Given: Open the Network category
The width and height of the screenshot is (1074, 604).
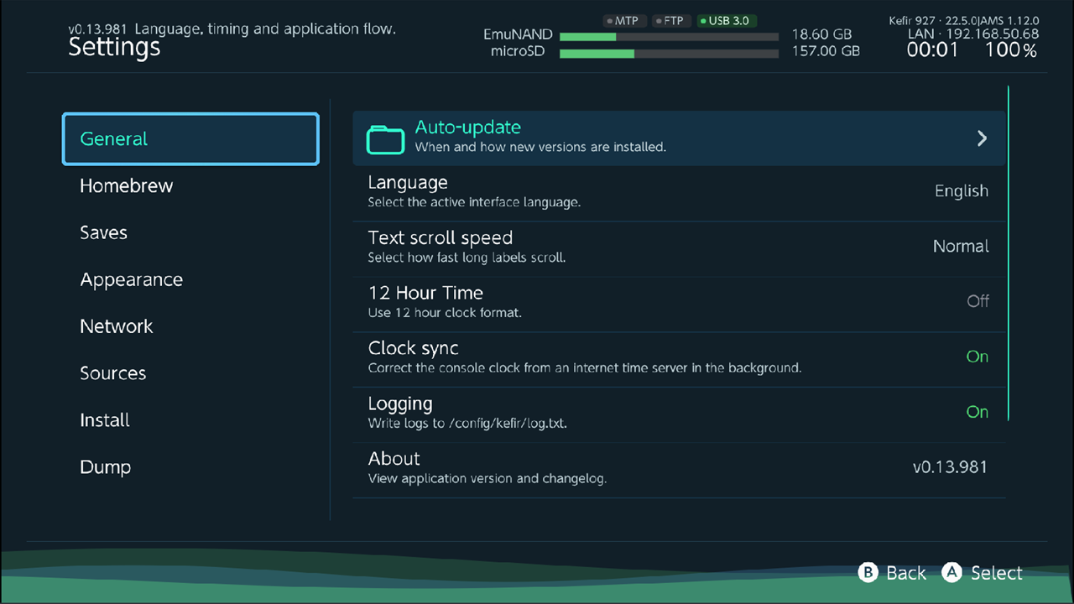Looking at the screenshot, I should (116, 326).
